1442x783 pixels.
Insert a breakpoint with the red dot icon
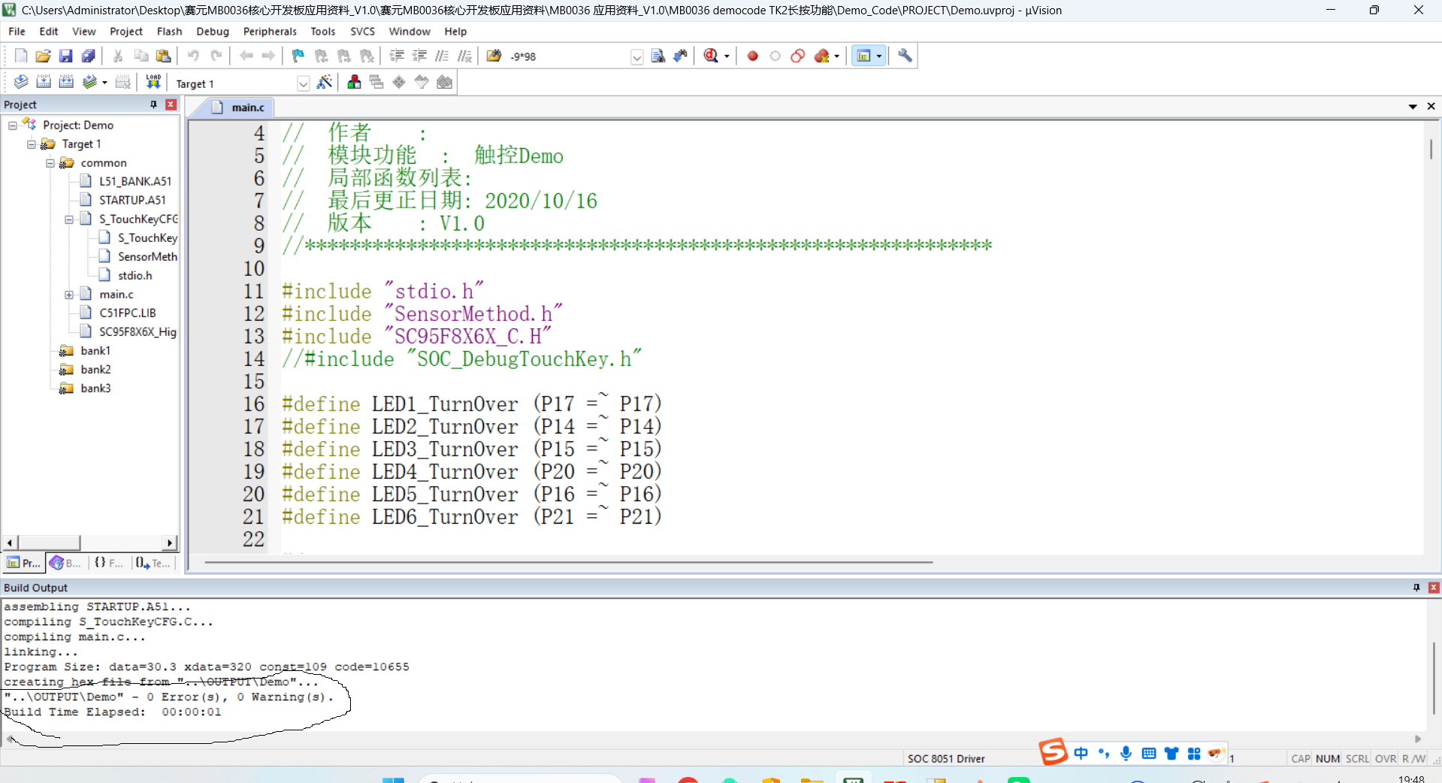pyautogui.click(x=752, y=56)
